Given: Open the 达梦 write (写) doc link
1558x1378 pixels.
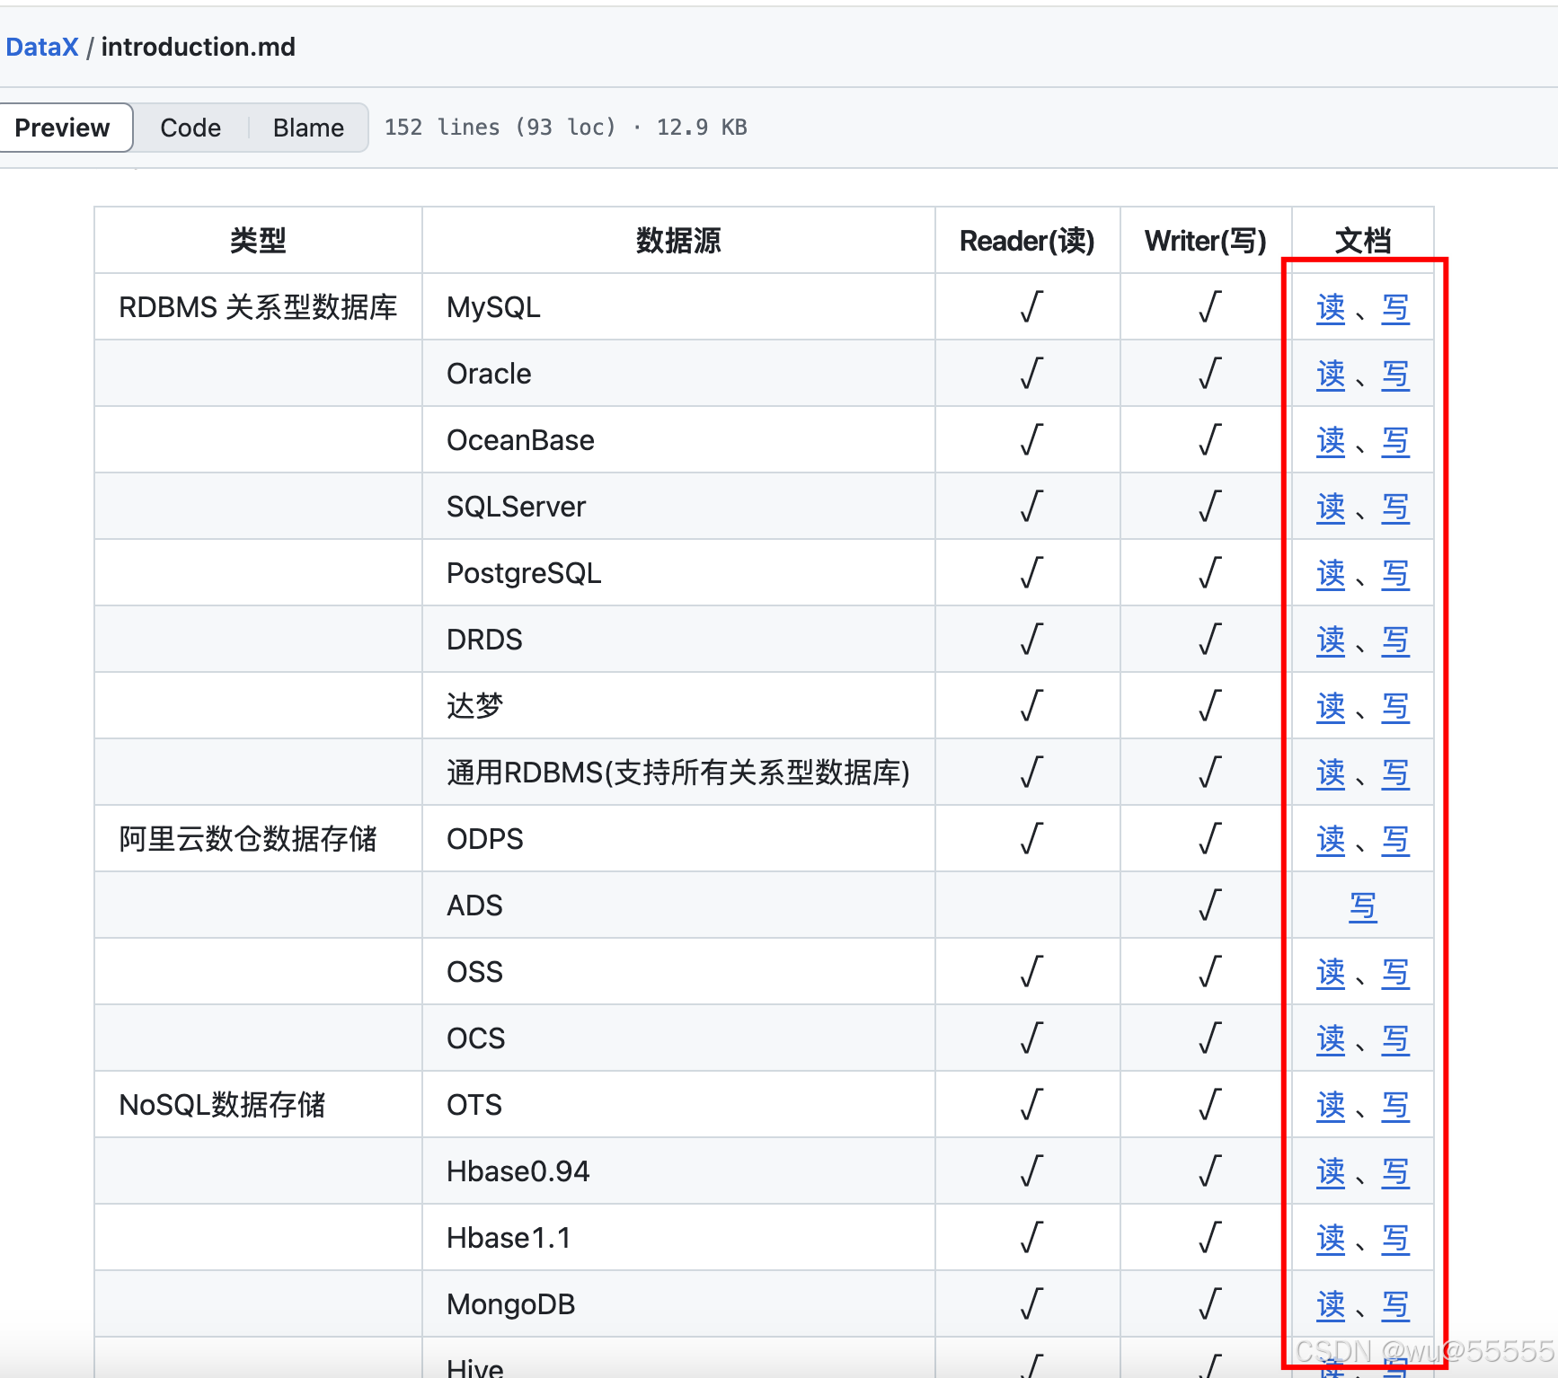Looking at the screenshot, I should tap(1395, 707).
